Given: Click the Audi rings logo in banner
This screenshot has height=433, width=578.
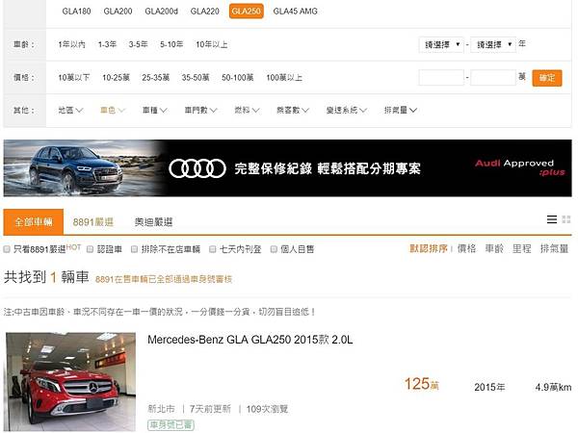Looking at the screenshot, I should 197,168.
